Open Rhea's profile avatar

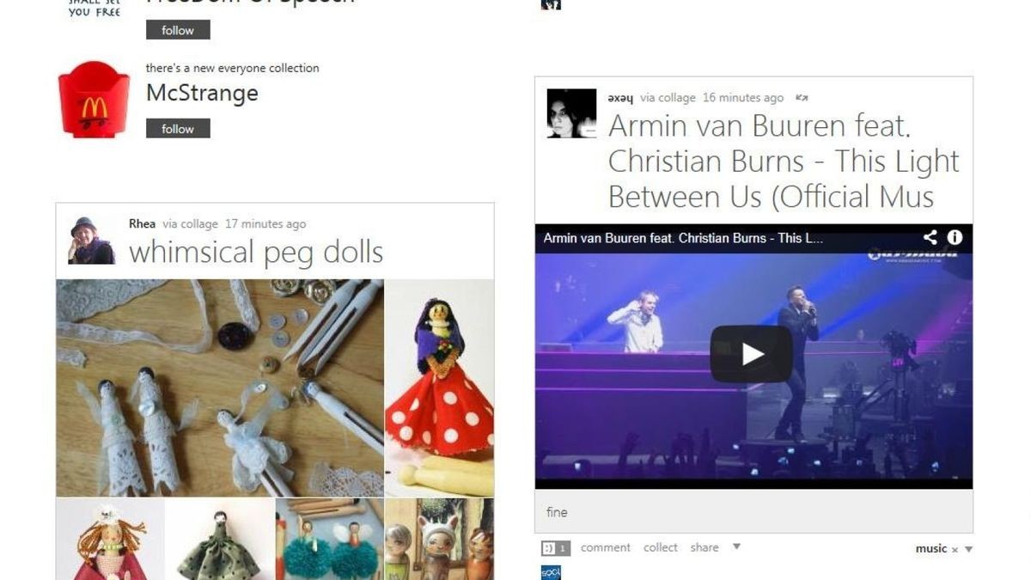coord(92,240)
